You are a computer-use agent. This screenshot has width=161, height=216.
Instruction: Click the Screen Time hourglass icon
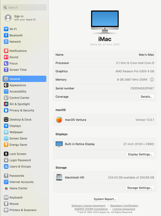(6, 70)
